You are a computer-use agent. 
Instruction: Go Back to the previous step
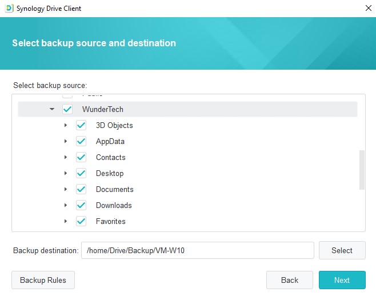[x=290, y=280]
